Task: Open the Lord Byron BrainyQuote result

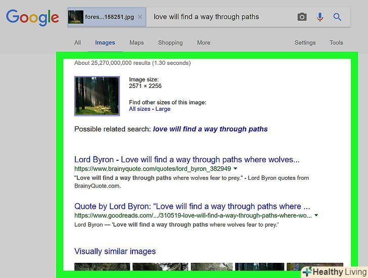Action: (x=187, y=160)
